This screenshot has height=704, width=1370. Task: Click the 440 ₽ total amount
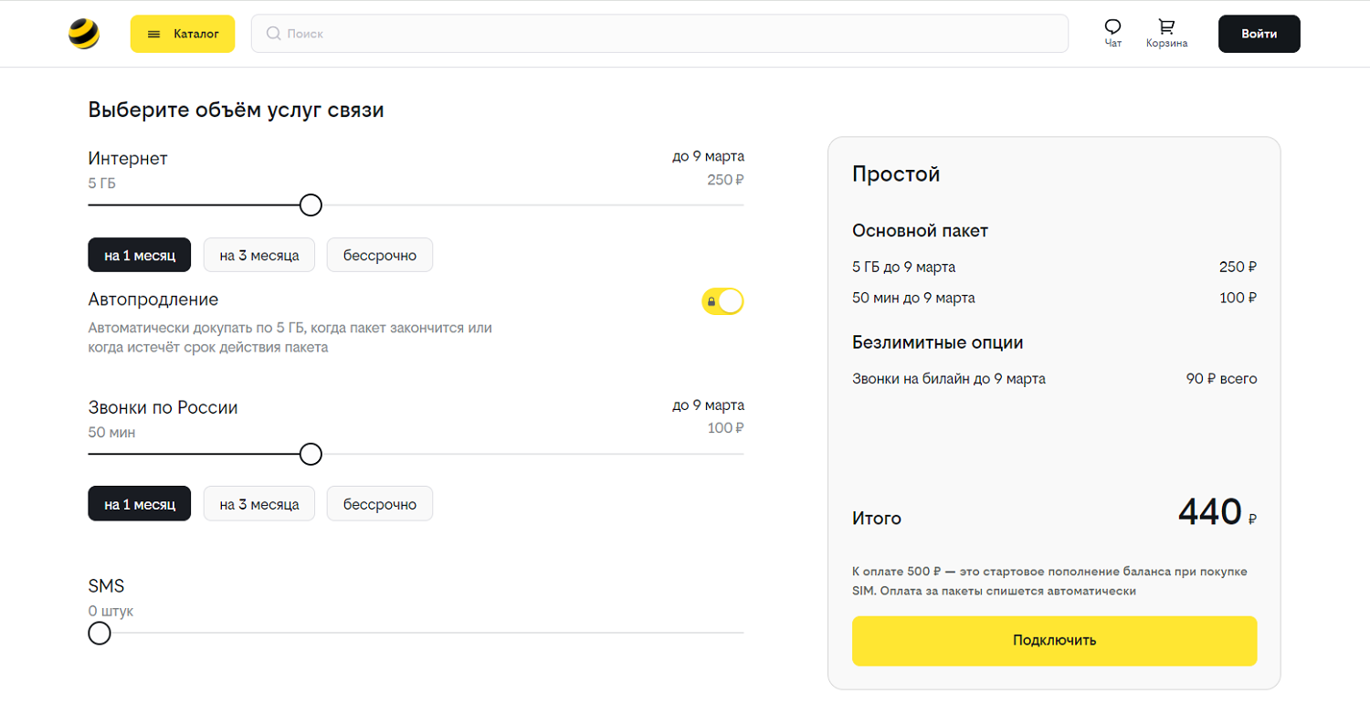click(x=1217, y=512)
